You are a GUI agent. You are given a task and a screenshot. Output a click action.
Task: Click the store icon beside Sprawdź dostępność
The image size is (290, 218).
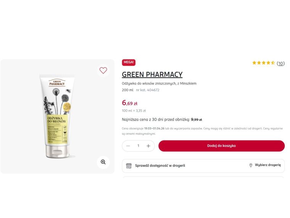click(129, 166)
